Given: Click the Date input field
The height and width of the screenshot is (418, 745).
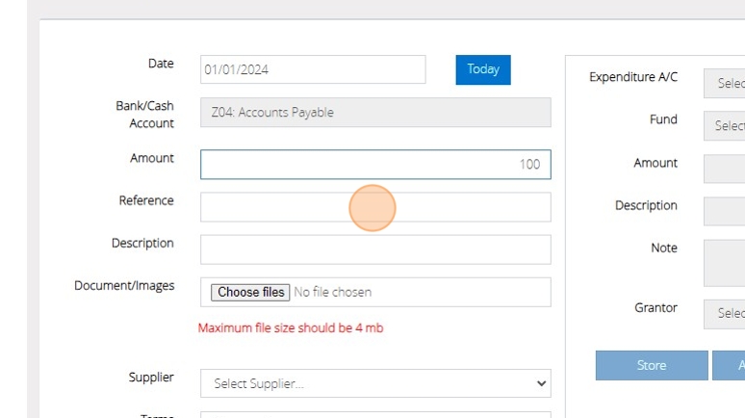Looking at the screenshot, I should pyautogui.click(x=313, y=69).
